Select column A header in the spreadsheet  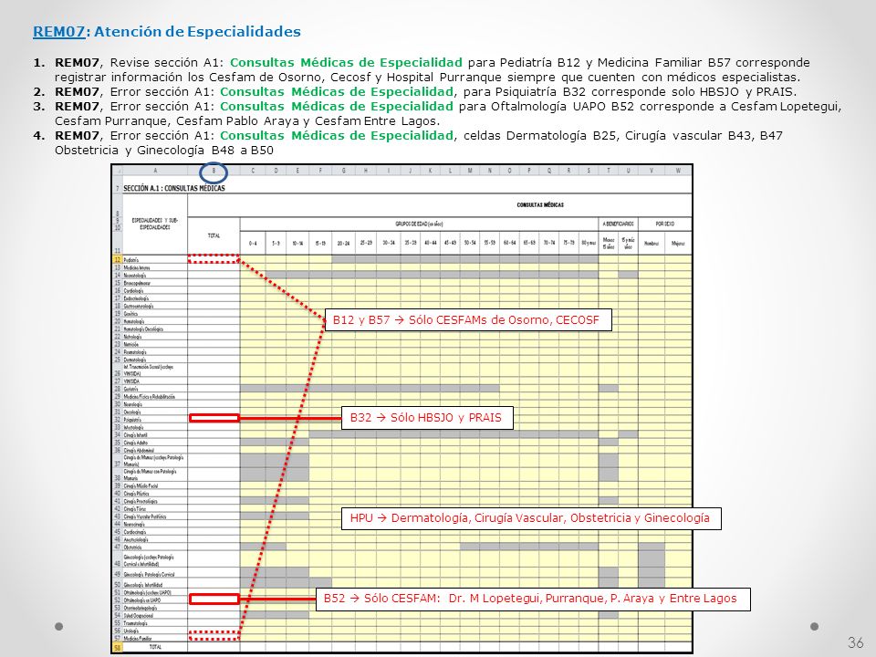(155, 171)
